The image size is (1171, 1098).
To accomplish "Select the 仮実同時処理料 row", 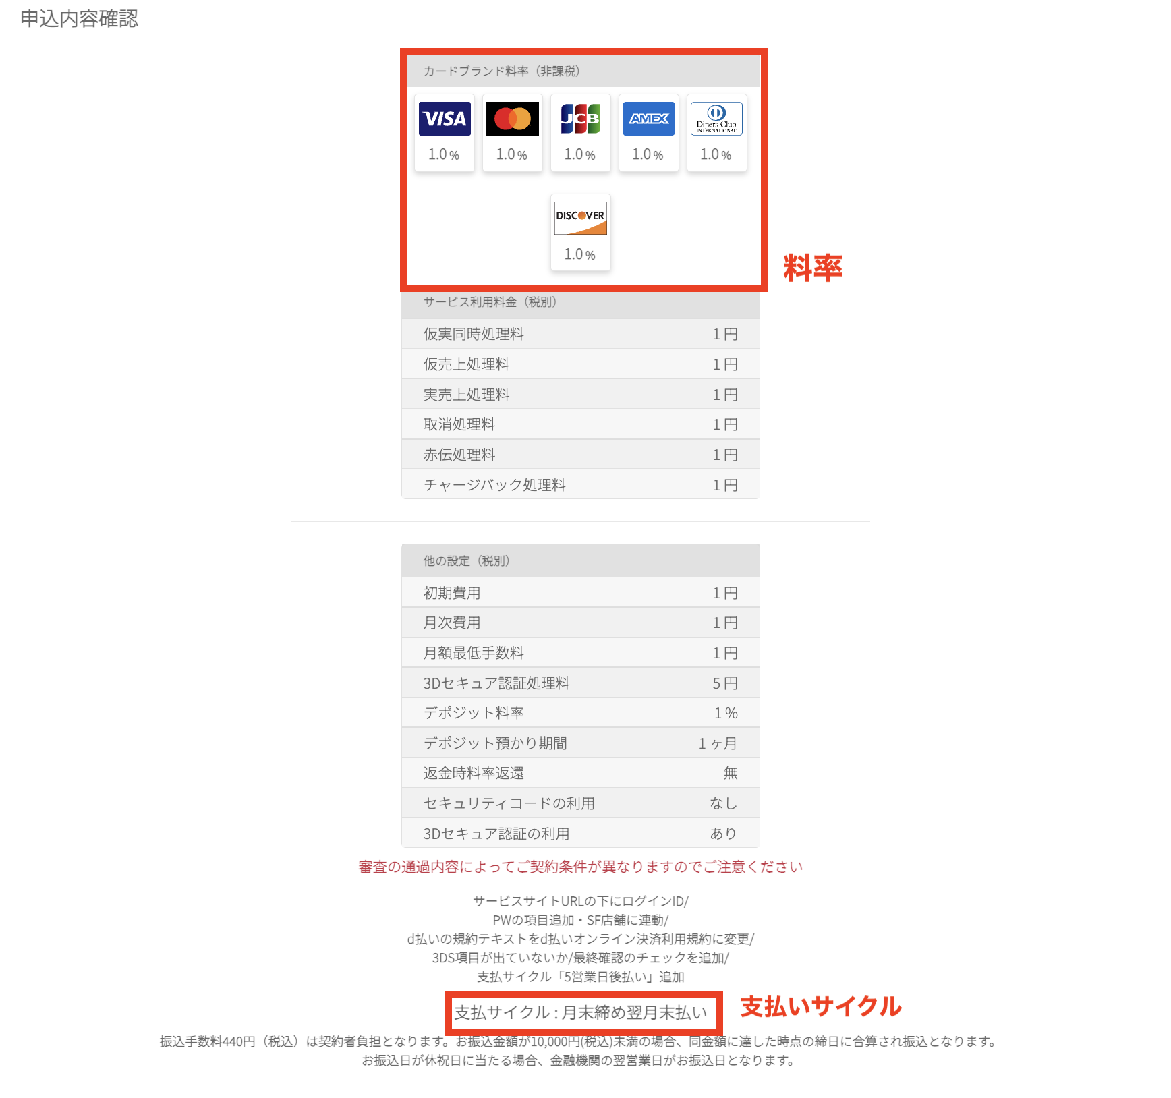I will tap(581, 334).
